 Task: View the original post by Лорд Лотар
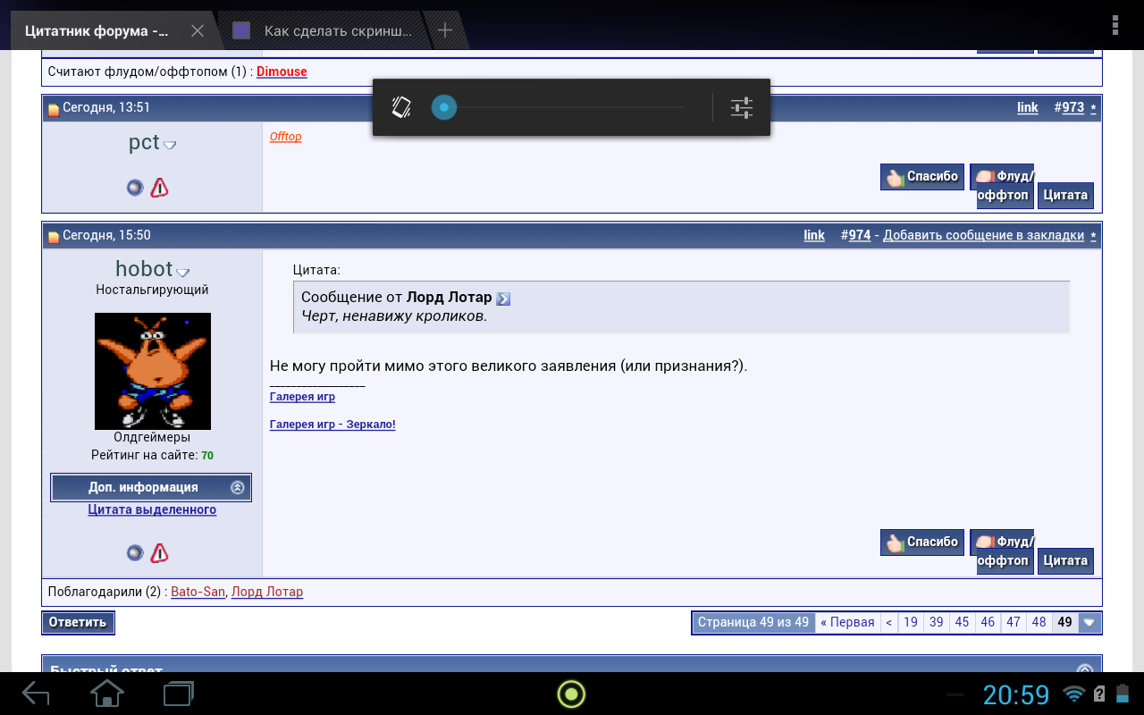pos(503,299)
